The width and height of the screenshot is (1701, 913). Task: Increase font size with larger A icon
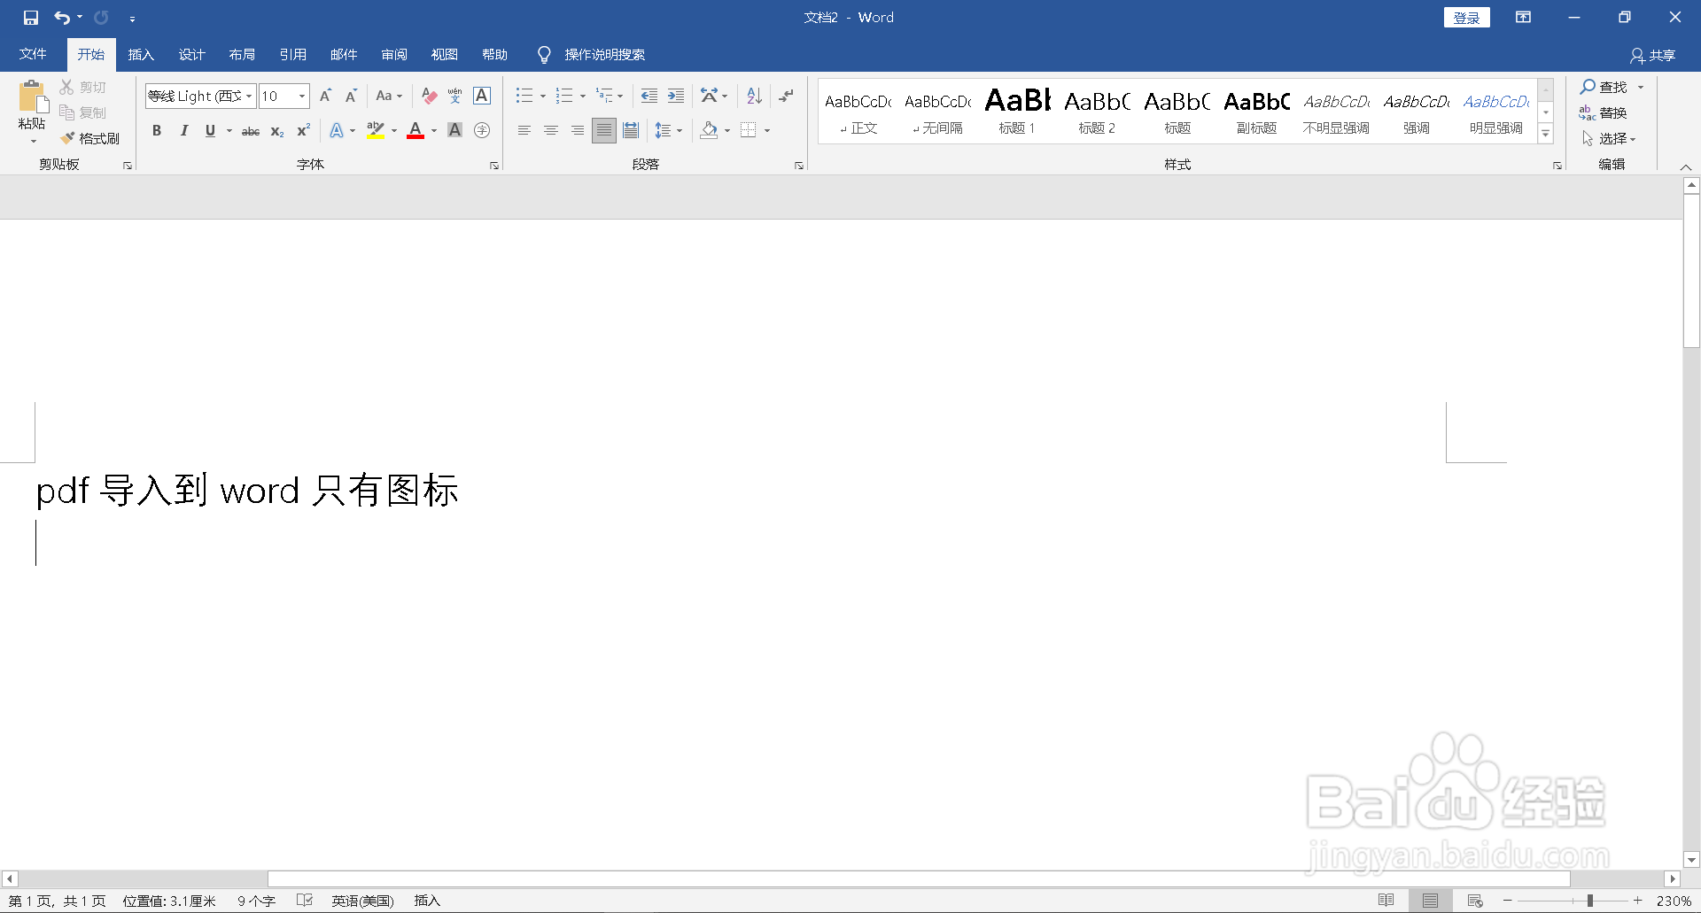click(325, 96)
